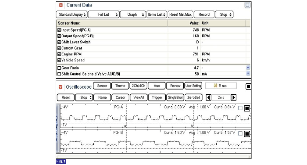Expand the Graph dropdown

(x=133, y=14)
